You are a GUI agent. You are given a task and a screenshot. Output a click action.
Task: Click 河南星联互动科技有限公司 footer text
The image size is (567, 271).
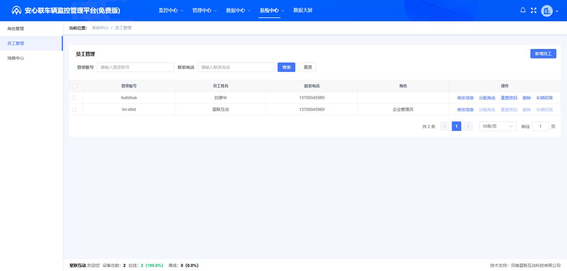pyautogui.click(x=535, y=266)
